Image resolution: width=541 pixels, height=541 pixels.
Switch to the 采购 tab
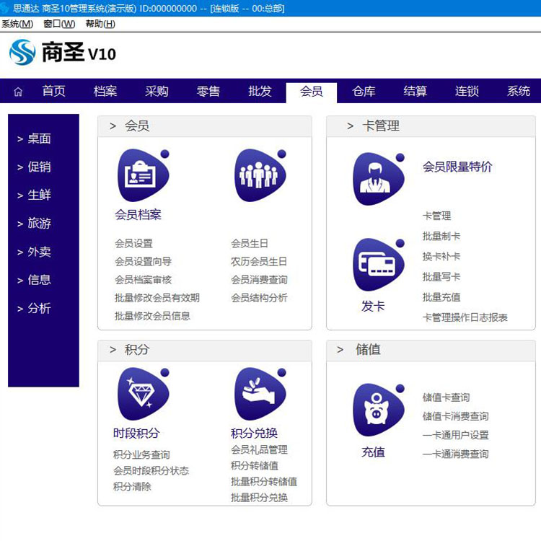(157, 91)
